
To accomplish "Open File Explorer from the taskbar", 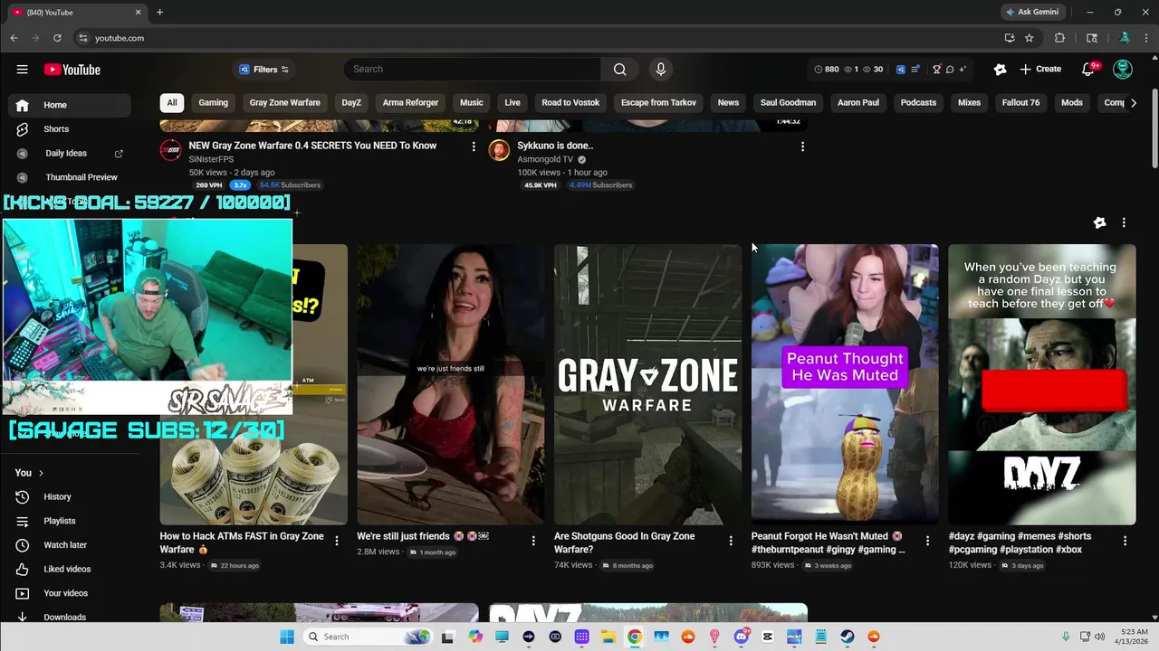I will pos(608,637).
